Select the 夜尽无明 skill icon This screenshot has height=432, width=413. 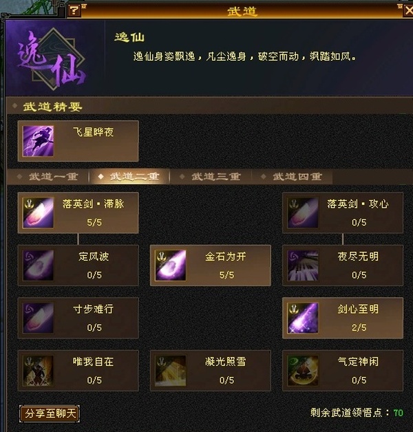pos(303,266)
